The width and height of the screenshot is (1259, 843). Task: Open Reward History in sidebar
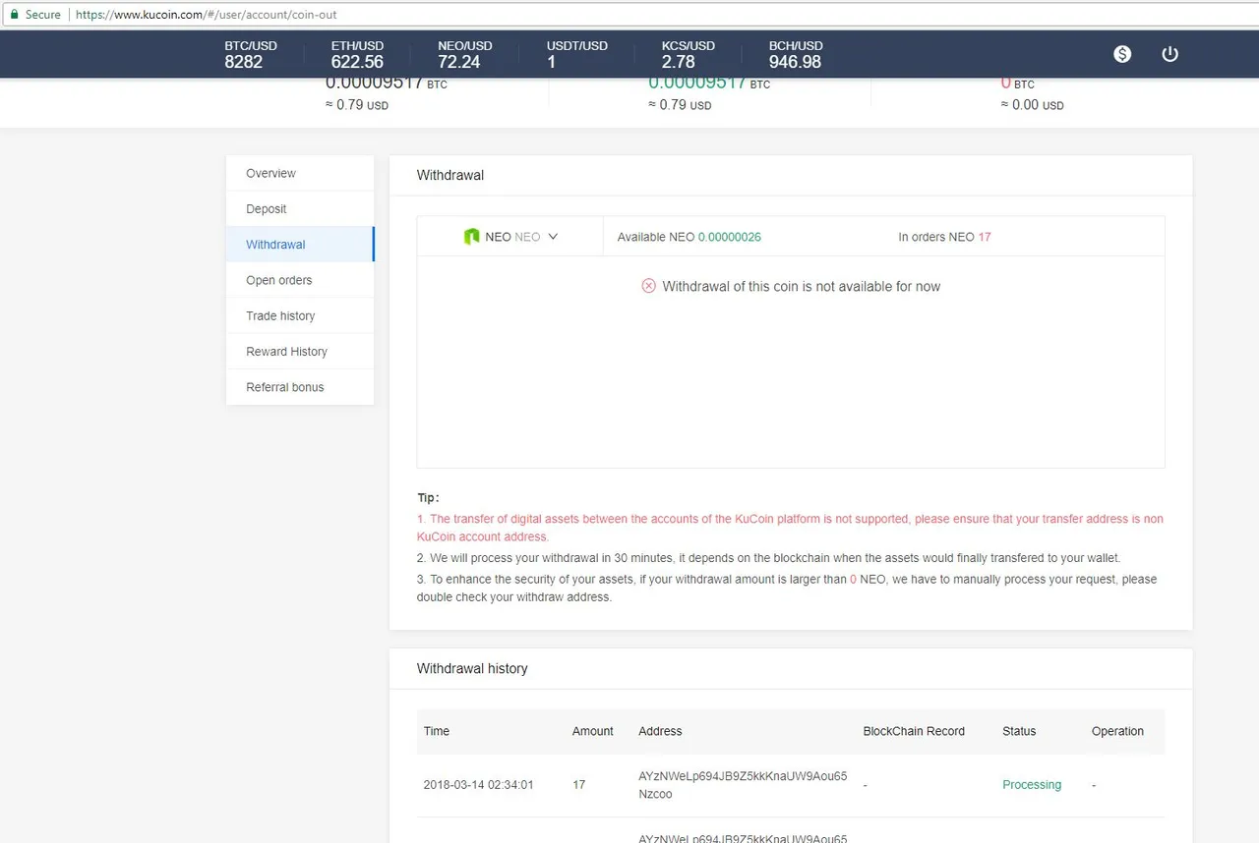pyautogui.click(x=300, y=351)
